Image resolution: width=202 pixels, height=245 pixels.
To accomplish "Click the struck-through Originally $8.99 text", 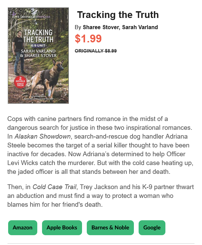I will click(x=96, y=51).
